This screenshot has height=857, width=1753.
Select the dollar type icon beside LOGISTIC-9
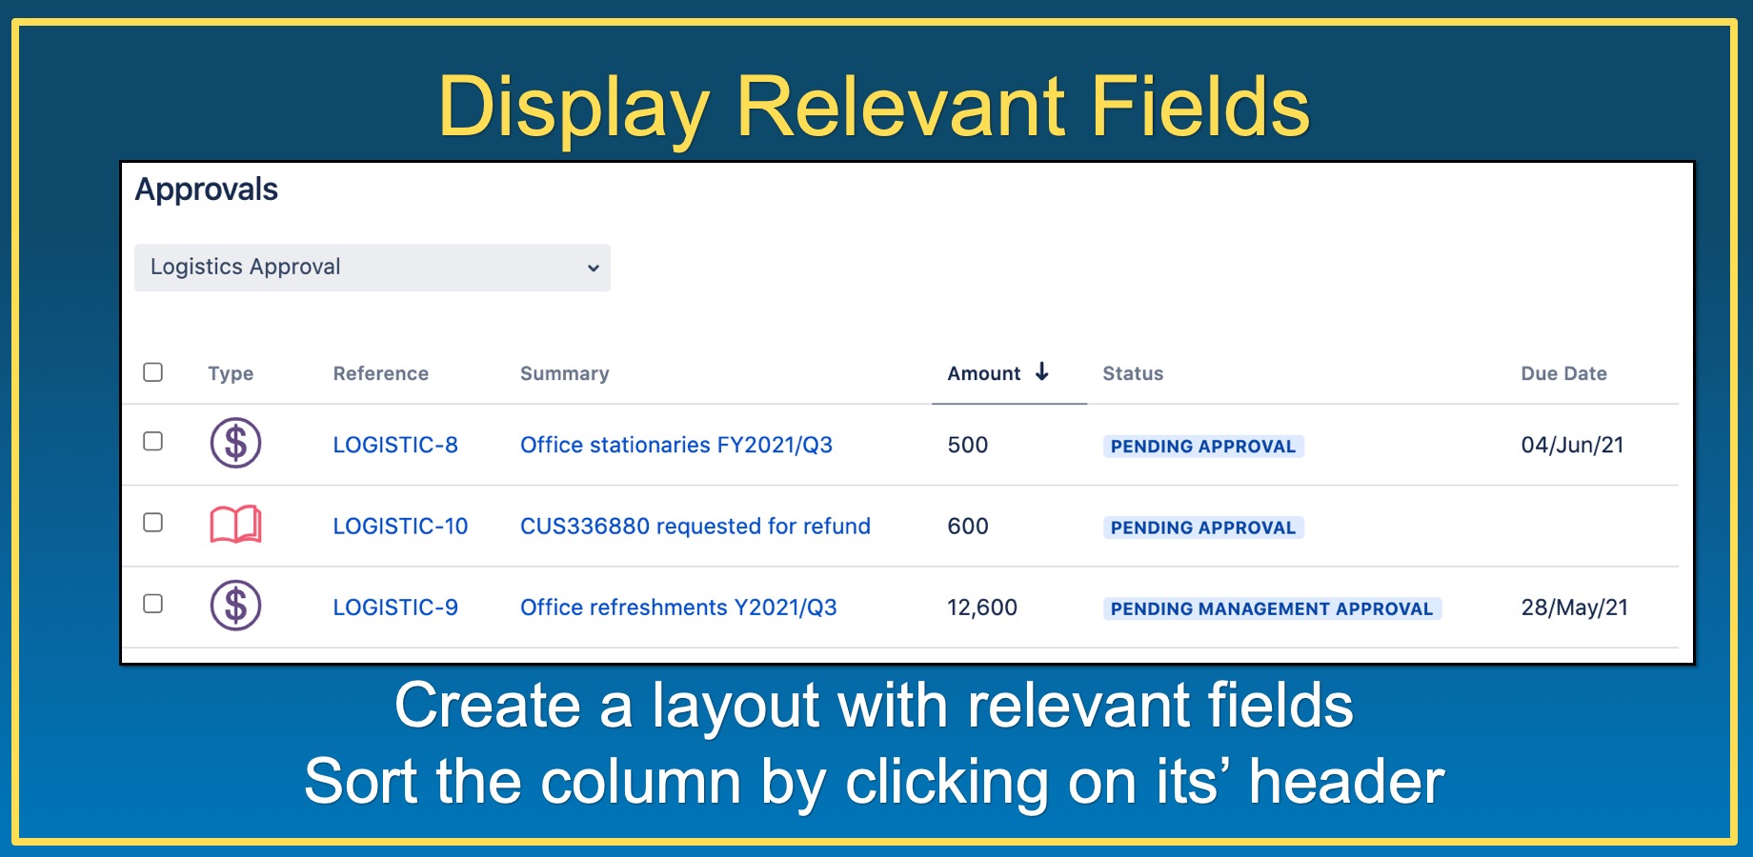tap(234, 606)
